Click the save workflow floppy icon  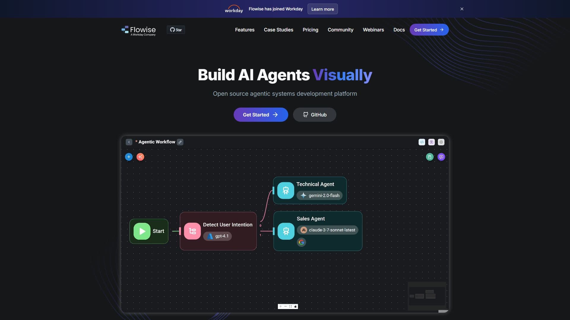(x=431, y=142)
